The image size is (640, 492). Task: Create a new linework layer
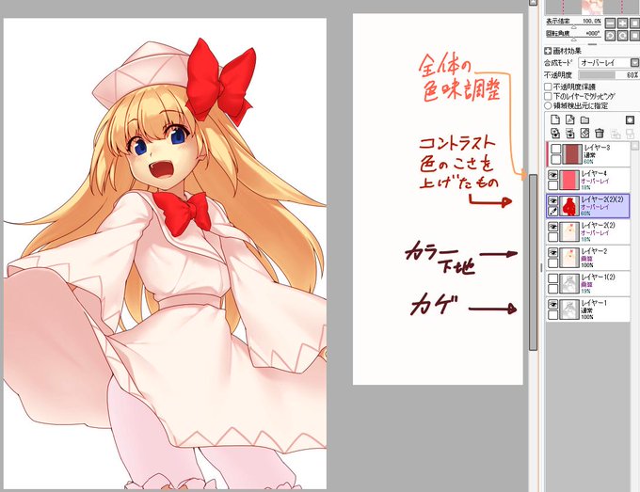(x=569, y=119)
